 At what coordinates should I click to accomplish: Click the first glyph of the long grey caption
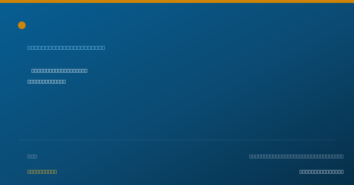(x=251, y=156)
